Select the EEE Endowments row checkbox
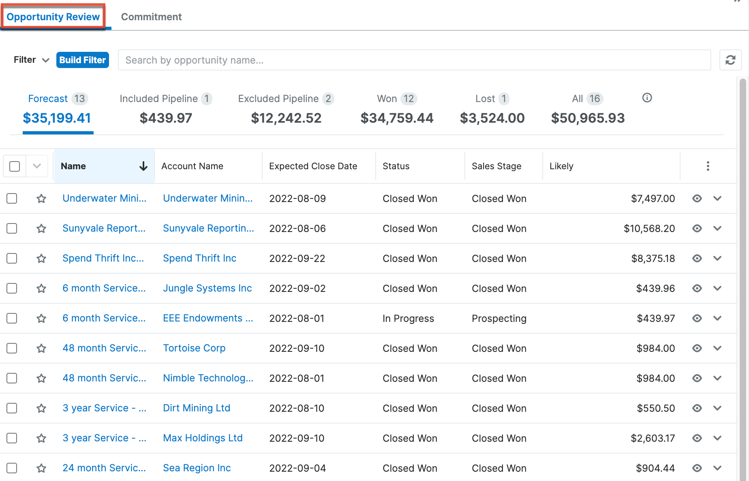 click(x=12, y=318)
